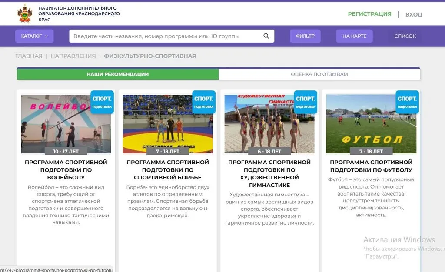The image size is (445, 272).
Task: Click the football card's СПОРТ. подготовка badge
Action: coord(407,102)
